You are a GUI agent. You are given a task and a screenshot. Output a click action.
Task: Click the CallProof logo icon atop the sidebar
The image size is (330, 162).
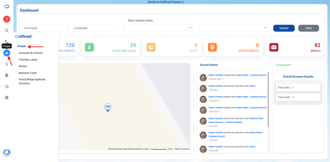click(x=7, y=7)
